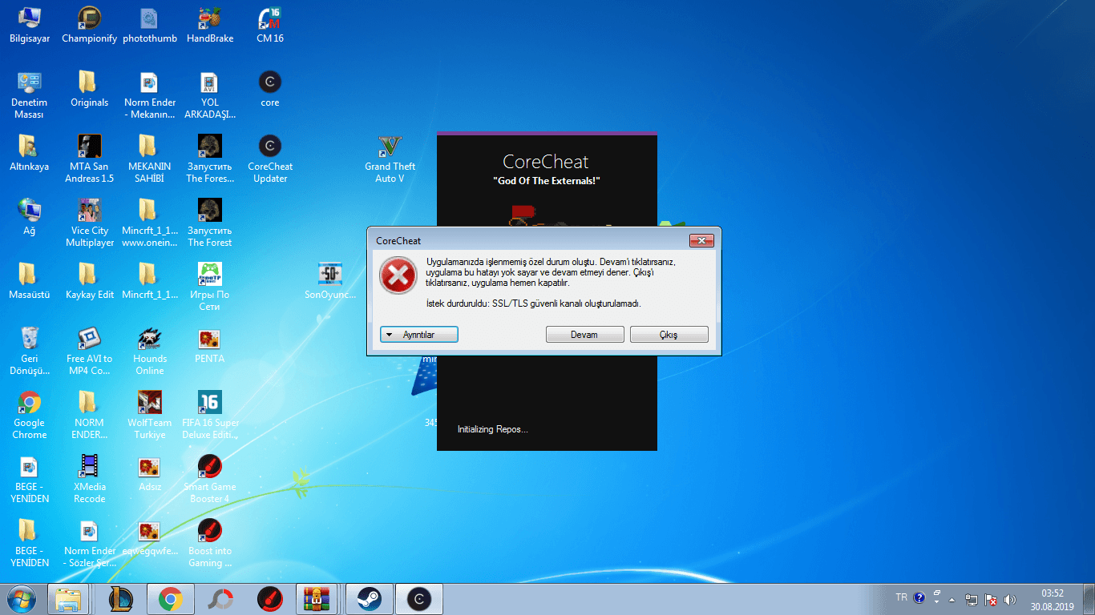Select the Vice City Multiplayer shortcut
The image size is (1095, 615).
[x=90, y=223]
